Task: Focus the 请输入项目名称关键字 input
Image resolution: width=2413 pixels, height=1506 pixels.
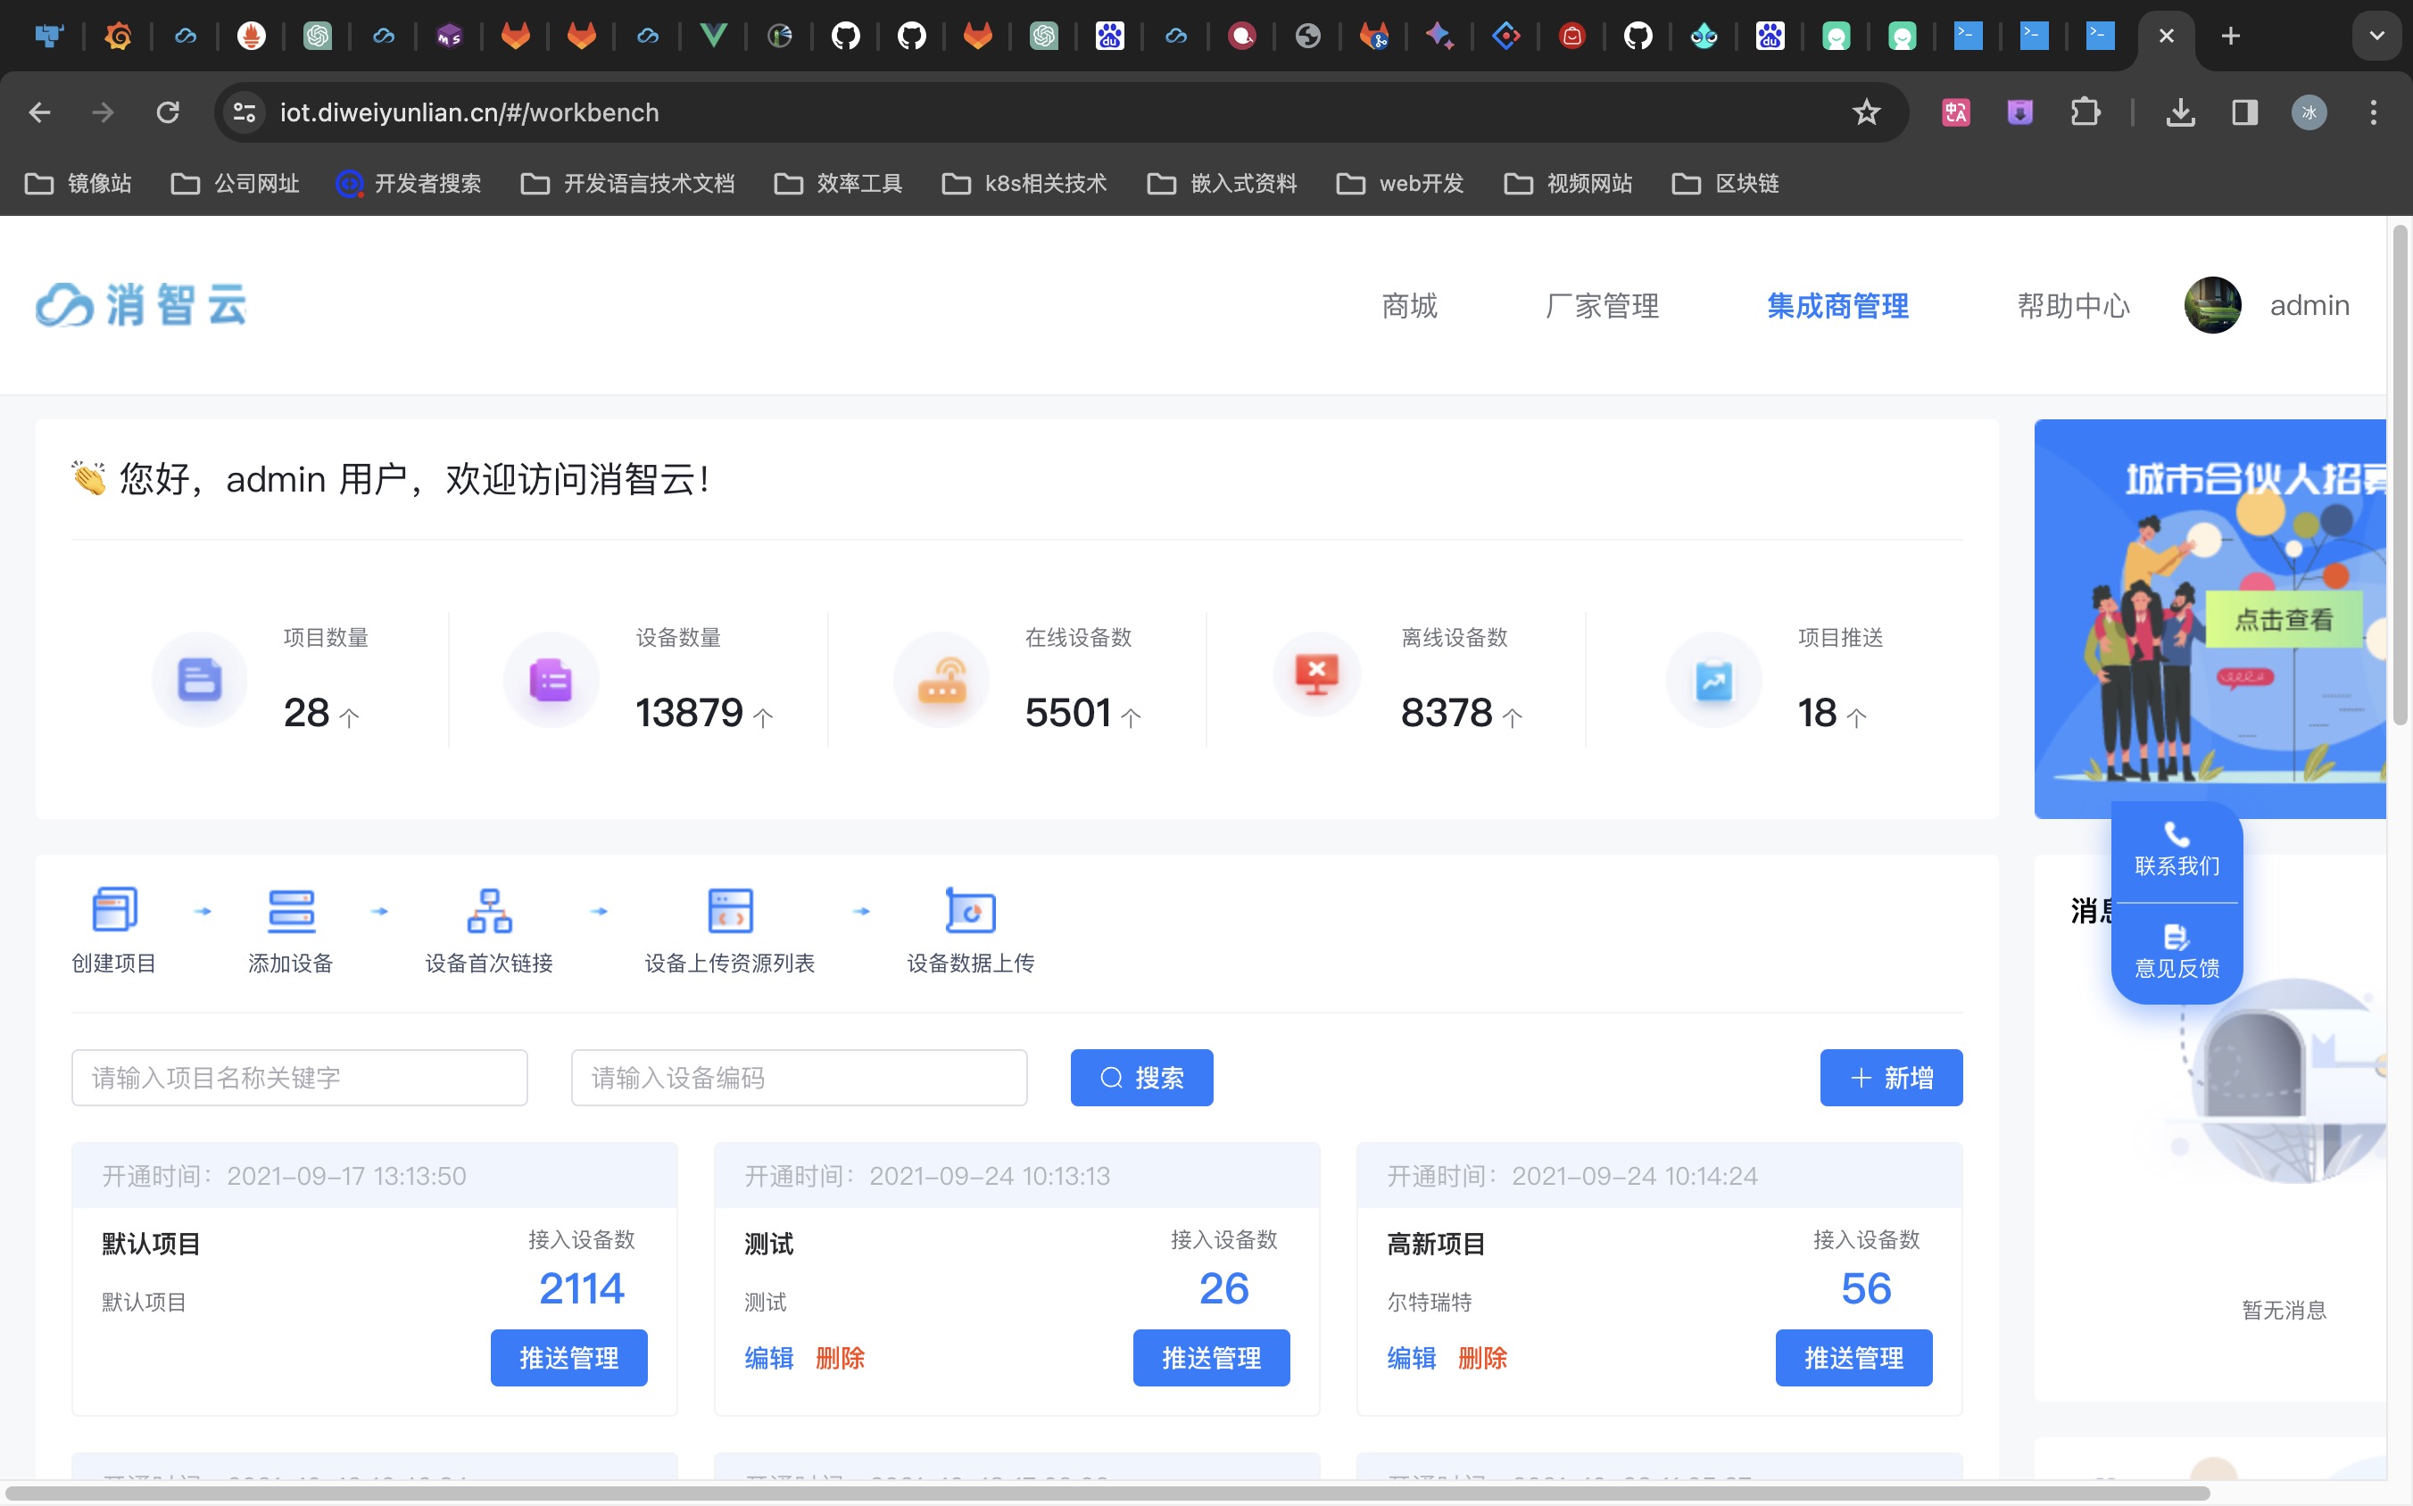Action: click(x=299, y=1078)
